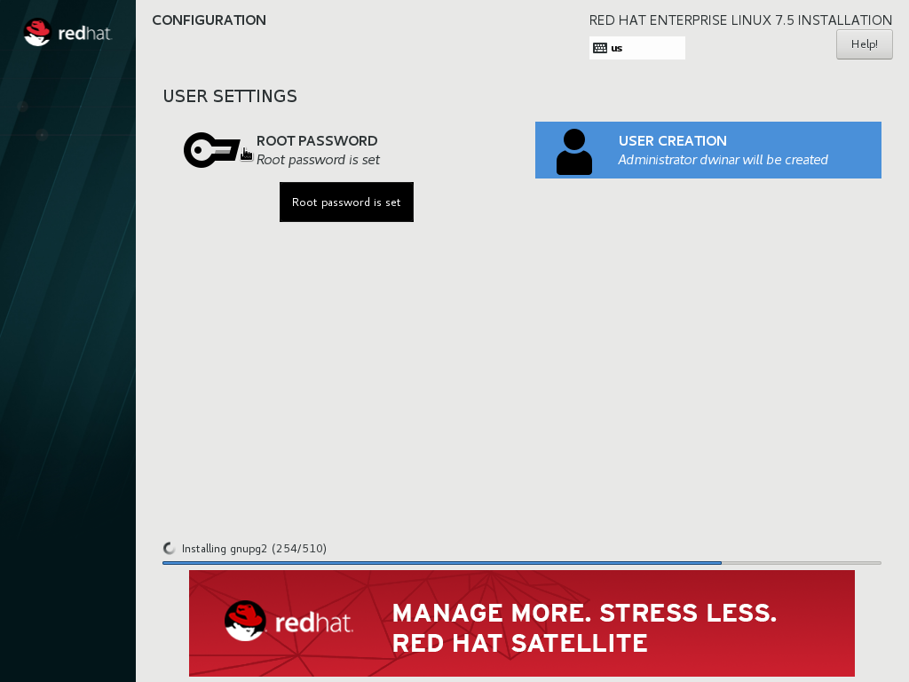909x682 pixels.
Task: Select the us keyboard layout indicator
Action: click(x=637, y=48)
